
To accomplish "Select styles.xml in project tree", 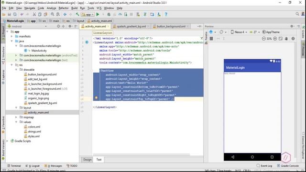I will [x=33, y=136].
